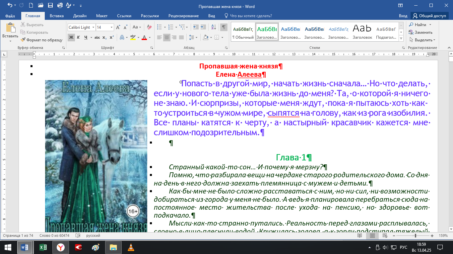Click the Copy (Копировать) icon
The width and height of the screenshot is (453, 254).
pos(23,32)
